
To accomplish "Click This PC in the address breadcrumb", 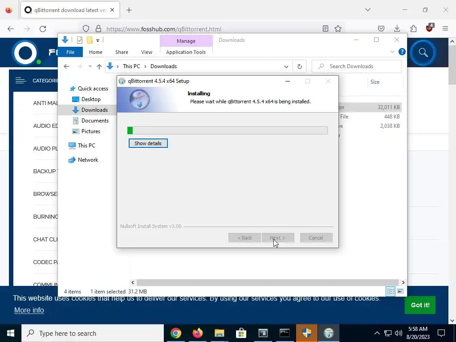I will pos(131,66).
